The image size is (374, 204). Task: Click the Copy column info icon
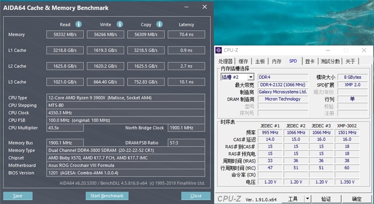tap(159, 24)
